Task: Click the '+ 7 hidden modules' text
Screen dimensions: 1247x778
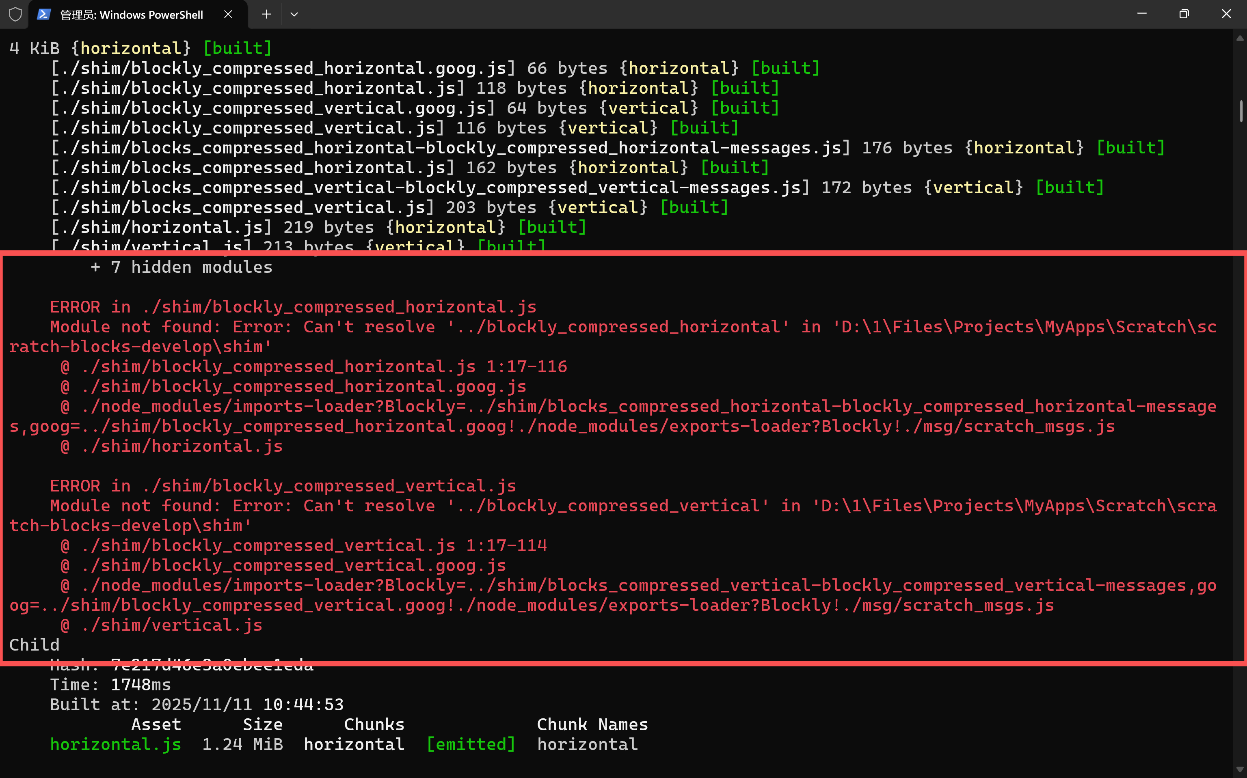Action: (181, 267)
